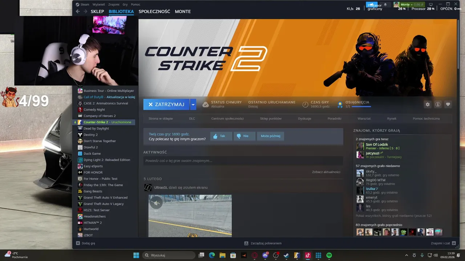Choose Może później option
This screenshot has width=465, height=261.
270,136
